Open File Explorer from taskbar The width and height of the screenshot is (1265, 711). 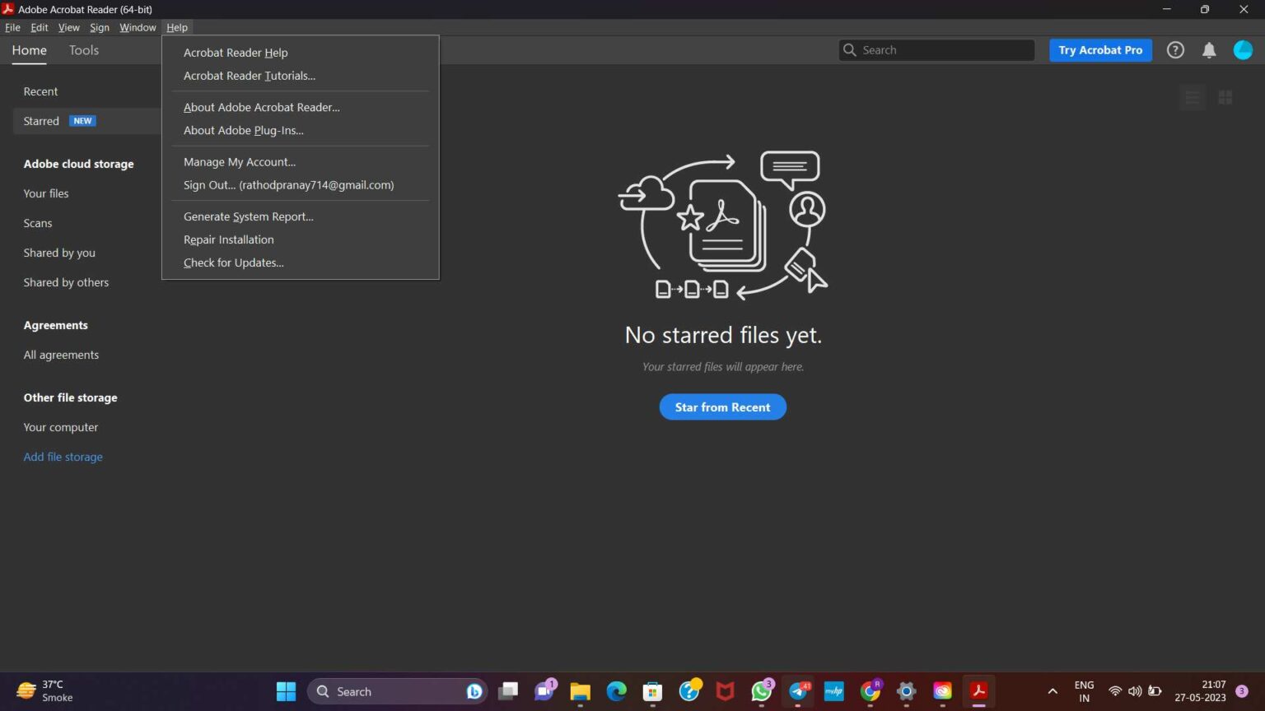pos(581,691)
